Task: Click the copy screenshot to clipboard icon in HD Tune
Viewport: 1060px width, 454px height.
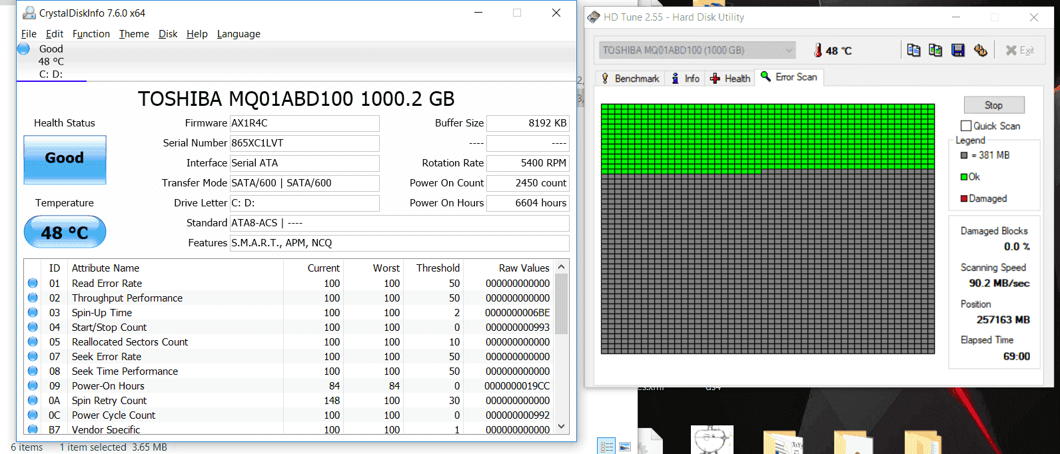Action: [935, 50]
